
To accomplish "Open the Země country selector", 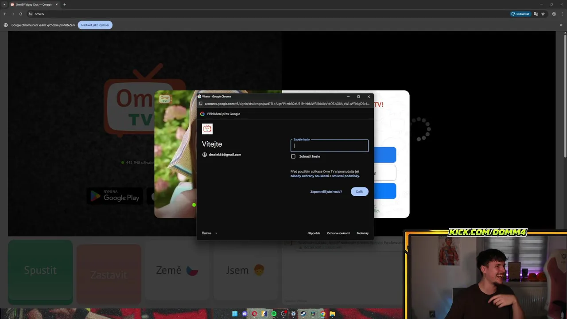I will 177,270.
